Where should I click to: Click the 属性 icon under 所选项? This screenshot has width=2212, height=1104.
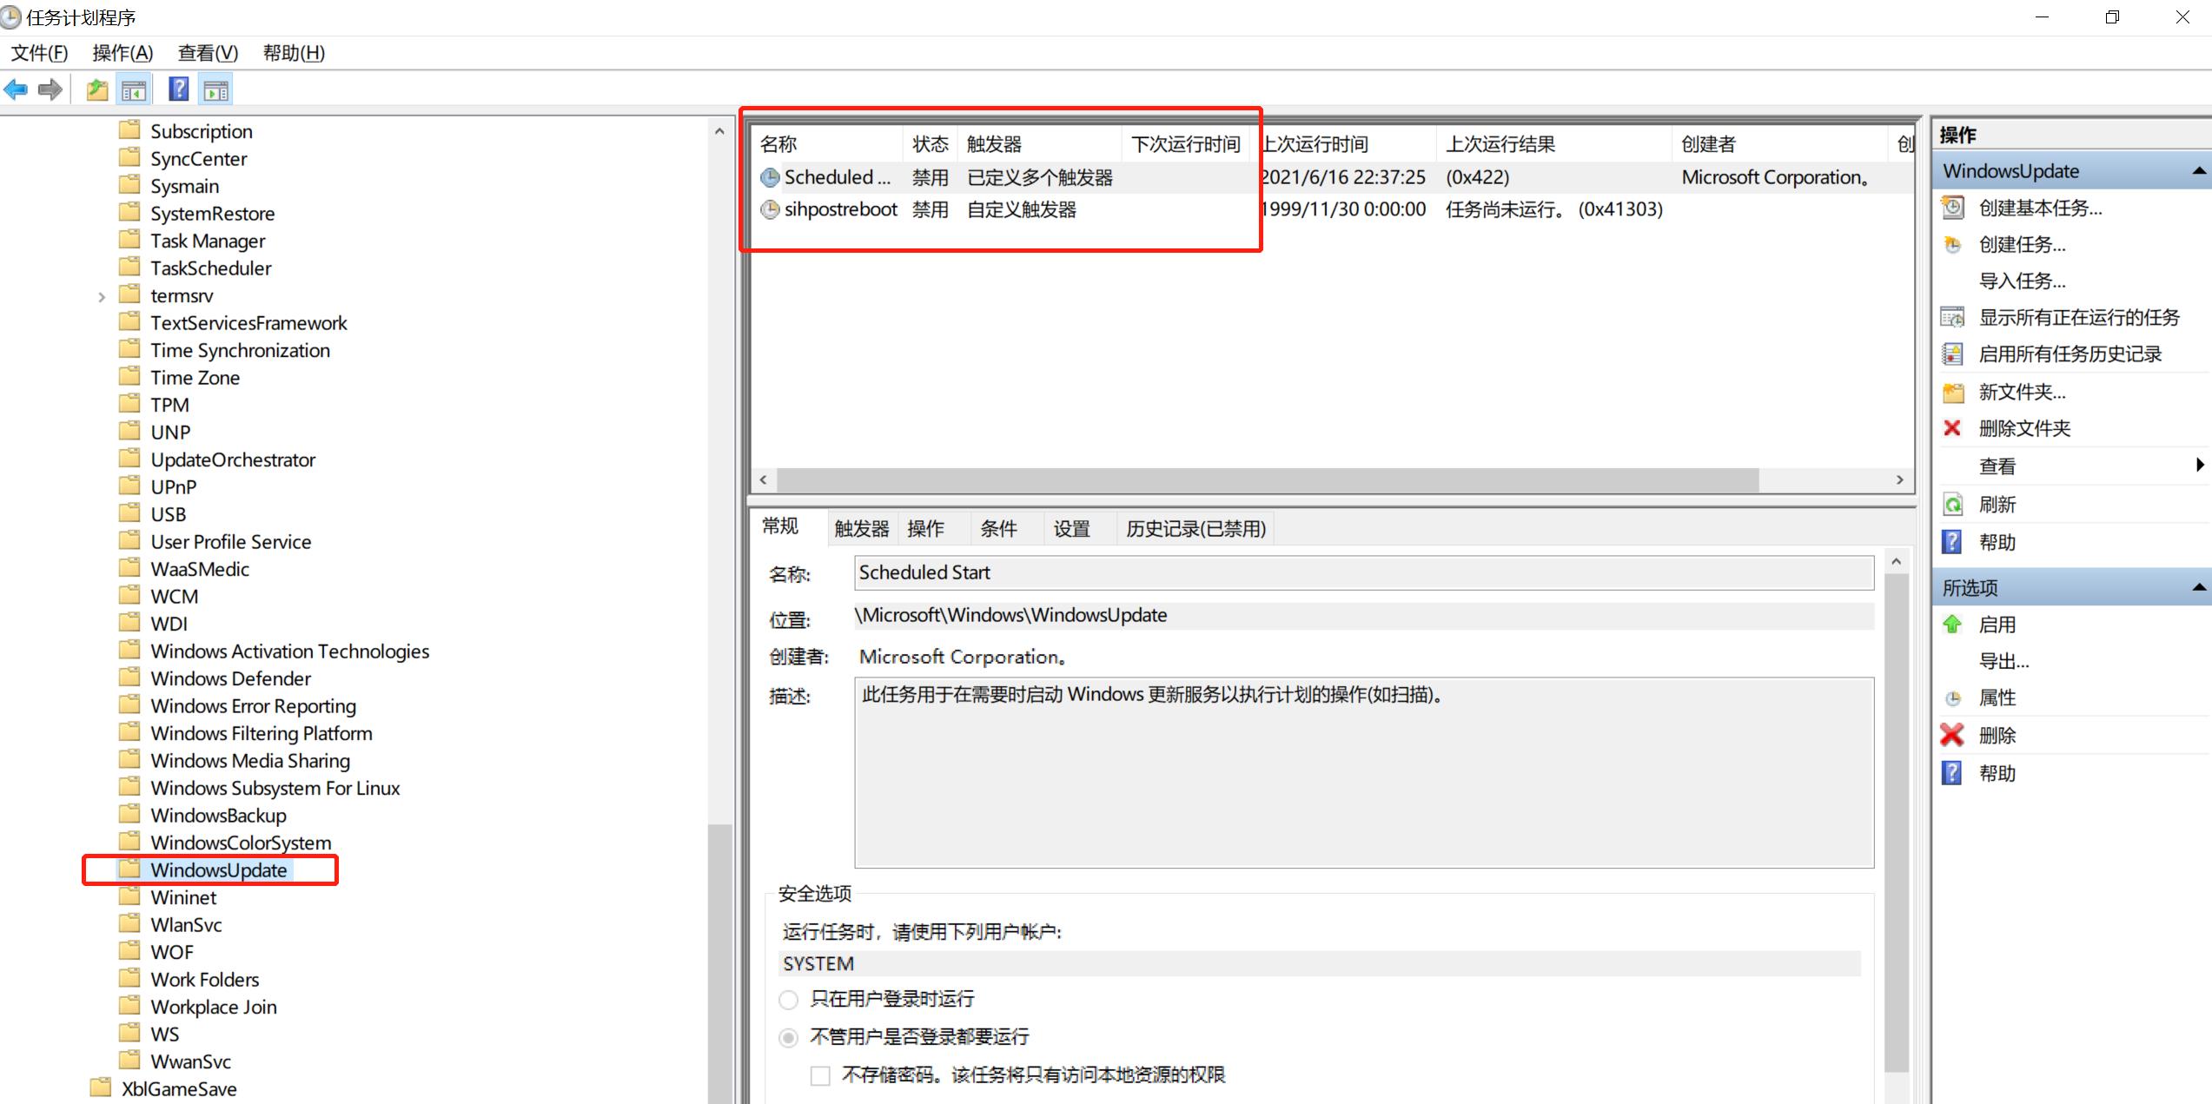tap(1953, 697)
